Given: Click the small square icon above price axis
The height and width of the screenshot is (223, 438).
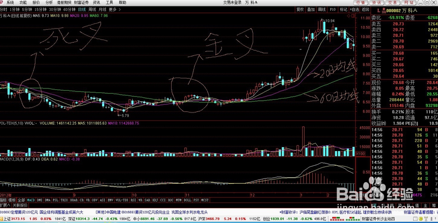Looking at the screenshot, I should coord(353,16).
